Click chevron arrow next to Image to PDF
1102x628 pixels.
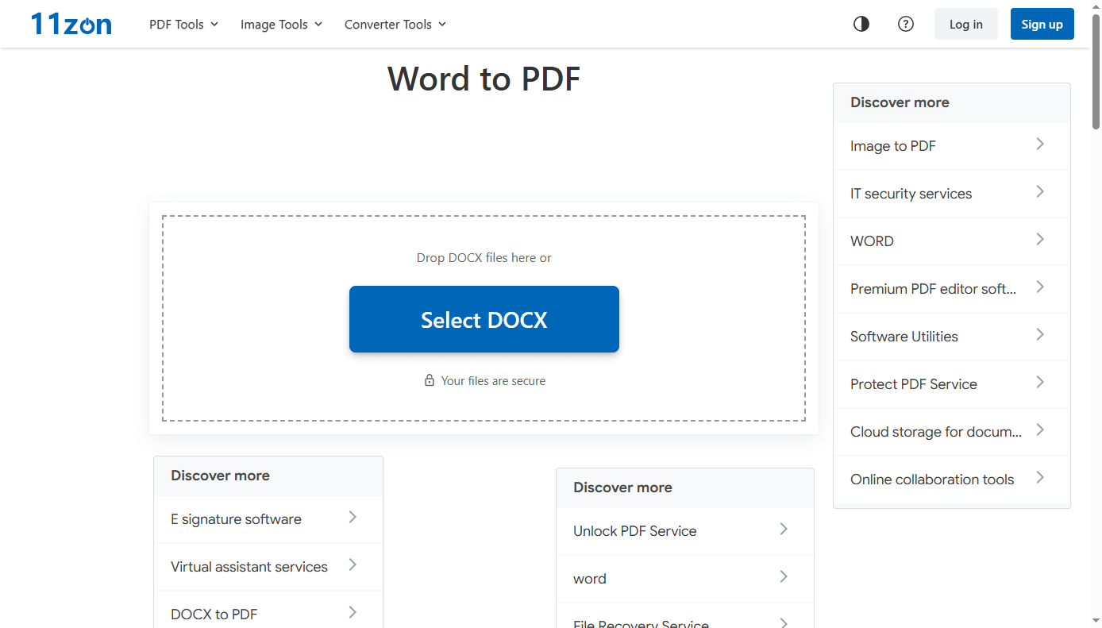(x=1040, y=144)
